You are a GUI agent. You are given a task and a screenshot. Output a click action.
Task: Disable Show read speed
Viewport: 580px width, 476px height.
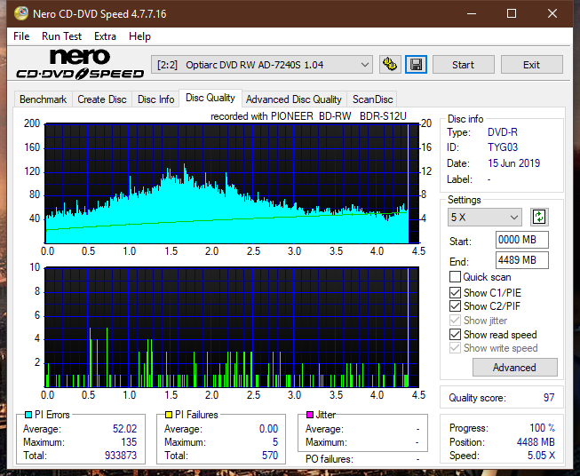click(455, 334)
